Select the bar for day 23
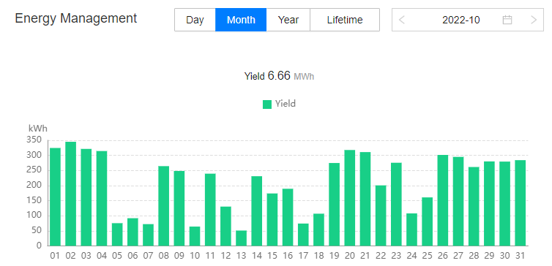552x266 pixels. (396, 204)
